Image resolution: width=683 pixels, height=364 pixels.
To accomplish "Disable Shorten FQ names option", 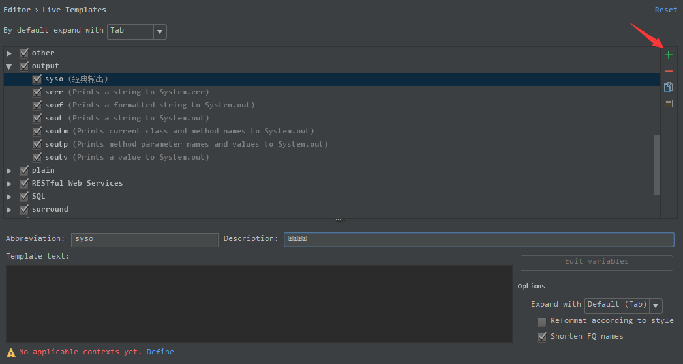I will click(x=541, y=337).
